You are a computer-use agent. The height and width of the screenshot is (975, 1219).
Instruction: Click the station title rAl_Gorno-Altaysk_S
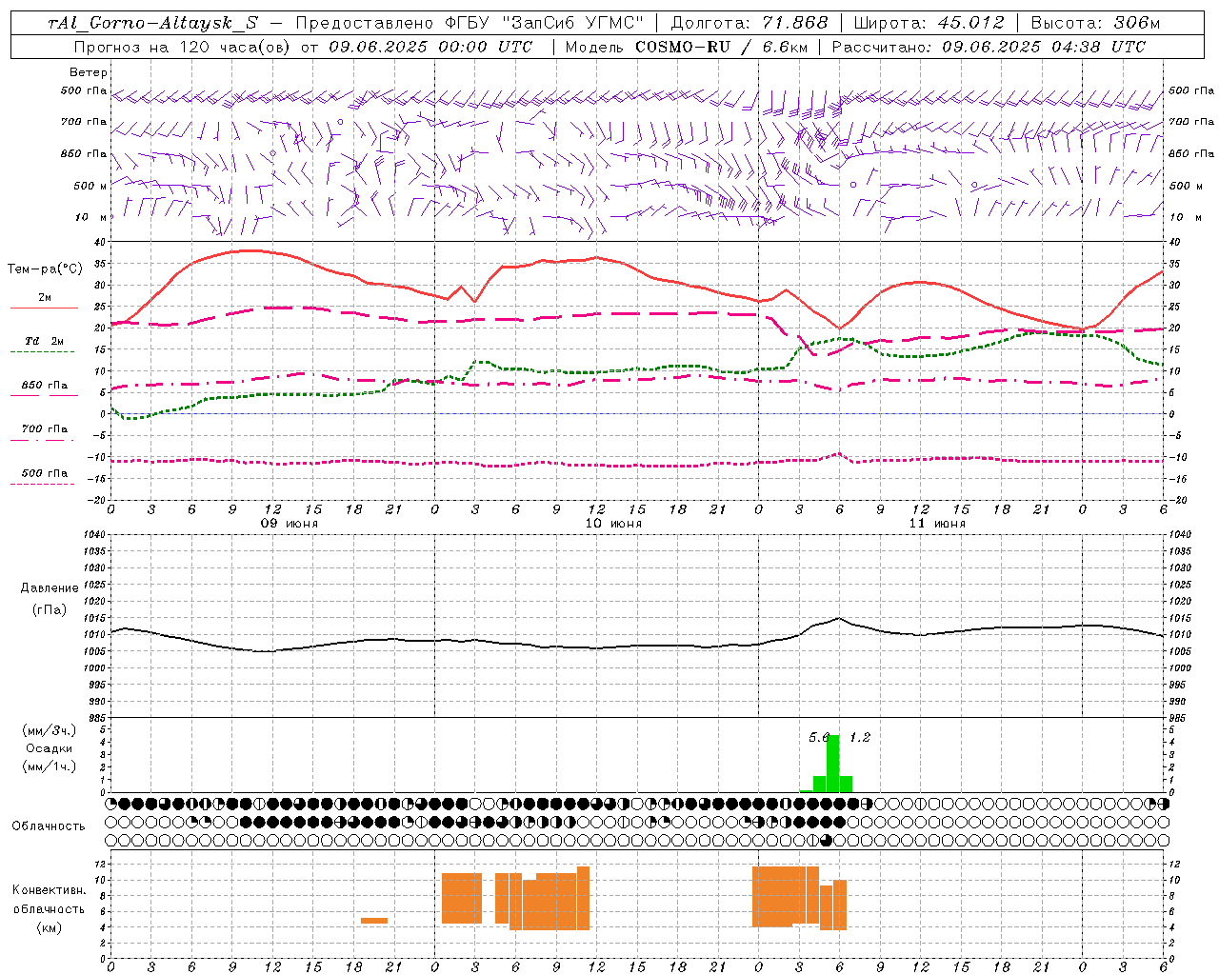(153, 23)
